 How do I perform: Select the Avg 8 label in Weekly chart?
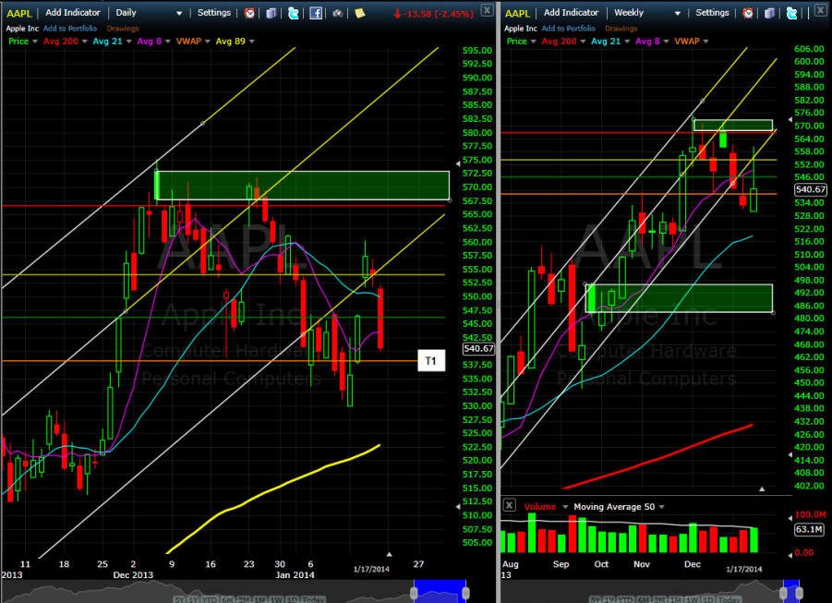647,42
